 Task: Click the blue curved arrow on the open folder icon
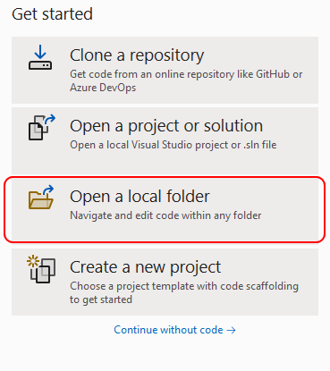pyautogui.click(x=49, y=190)
